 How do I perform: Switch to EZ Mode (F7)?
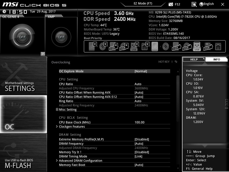pos(143,4)
